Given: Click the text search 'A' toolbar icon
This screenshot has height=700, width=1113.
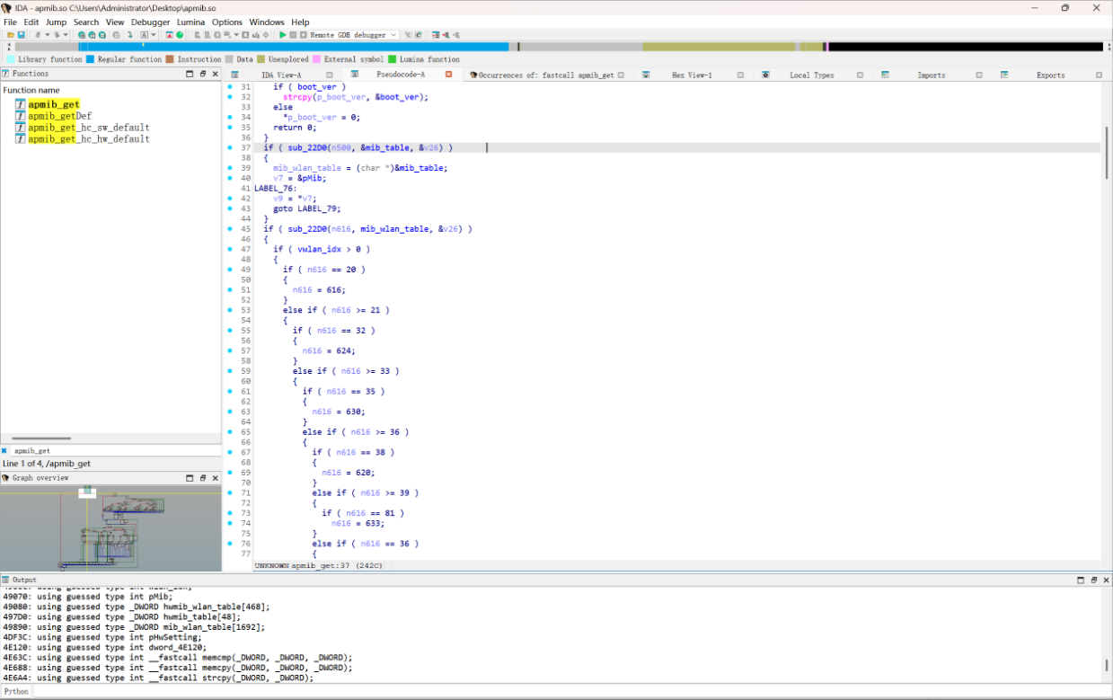Looking at the screenshot, I should 144,35.
